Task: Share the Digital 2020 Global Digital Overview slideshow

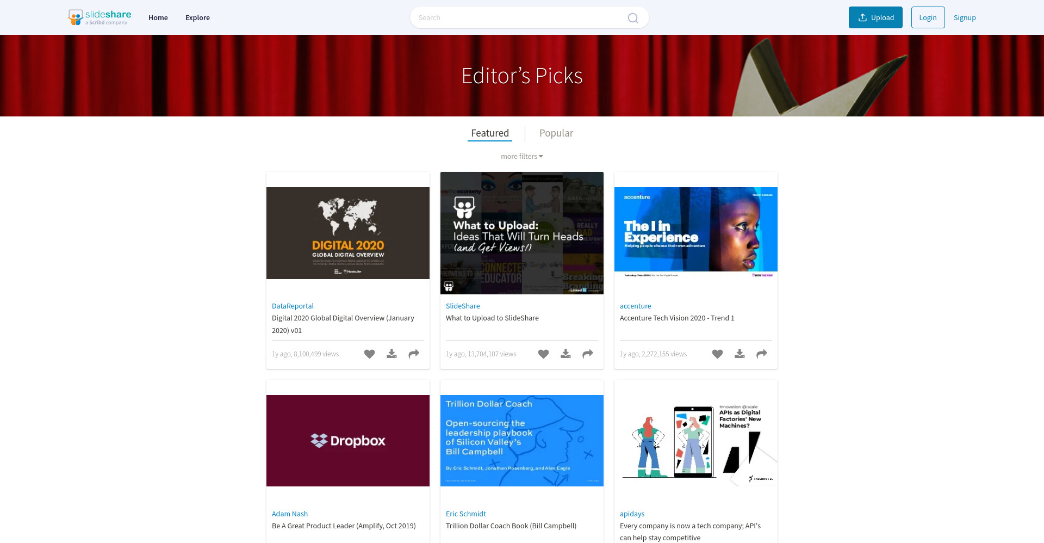Action: click(414, 354)
